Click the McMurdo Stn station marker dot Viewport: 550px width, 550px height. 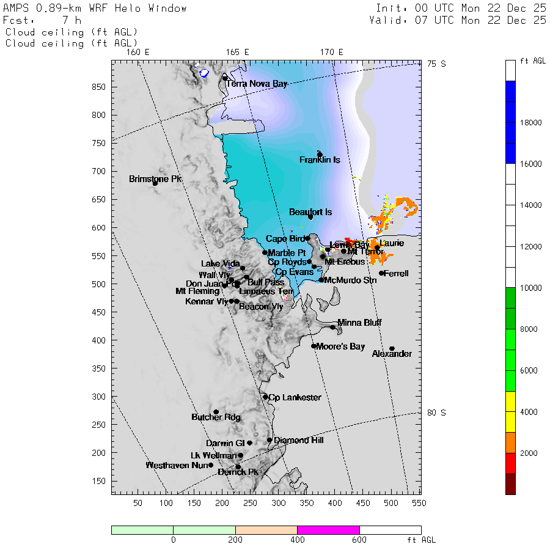[x=321, y=280]
